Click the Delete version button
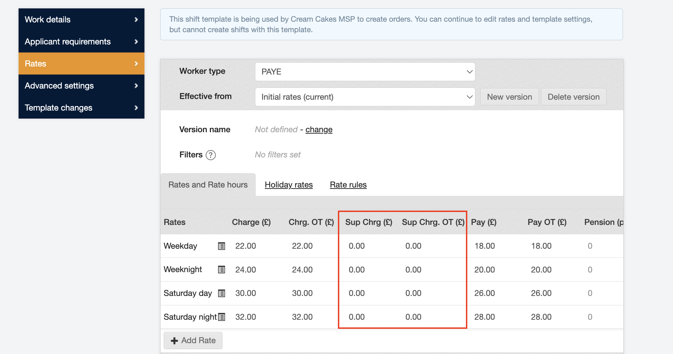Image resolution: width=673 pixels, height=354 pixels. point(573,97)
